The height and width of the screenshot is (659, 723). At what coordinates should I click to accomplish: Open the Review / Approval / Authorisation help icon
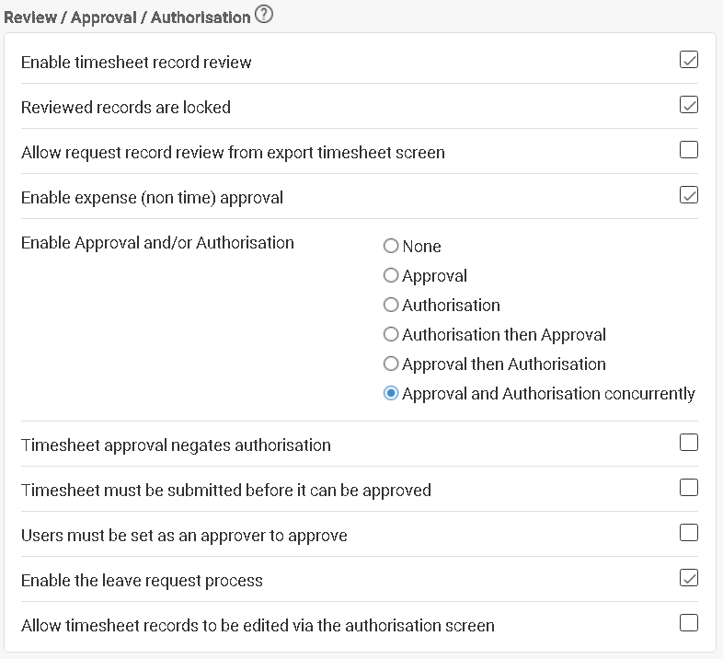264,15
